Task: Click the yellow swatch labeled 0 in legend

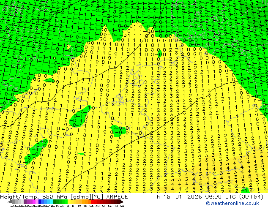Action: pyautogui.click(x=69, y=202)
